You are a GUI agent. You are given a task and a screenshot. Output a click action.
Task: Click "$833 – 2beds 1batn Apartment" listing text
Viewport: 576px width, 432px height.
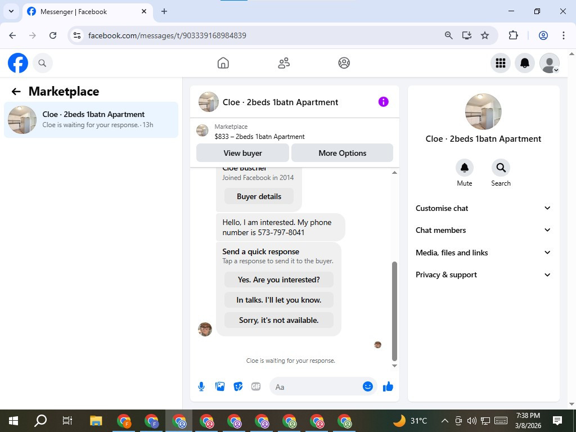(260, 137)
